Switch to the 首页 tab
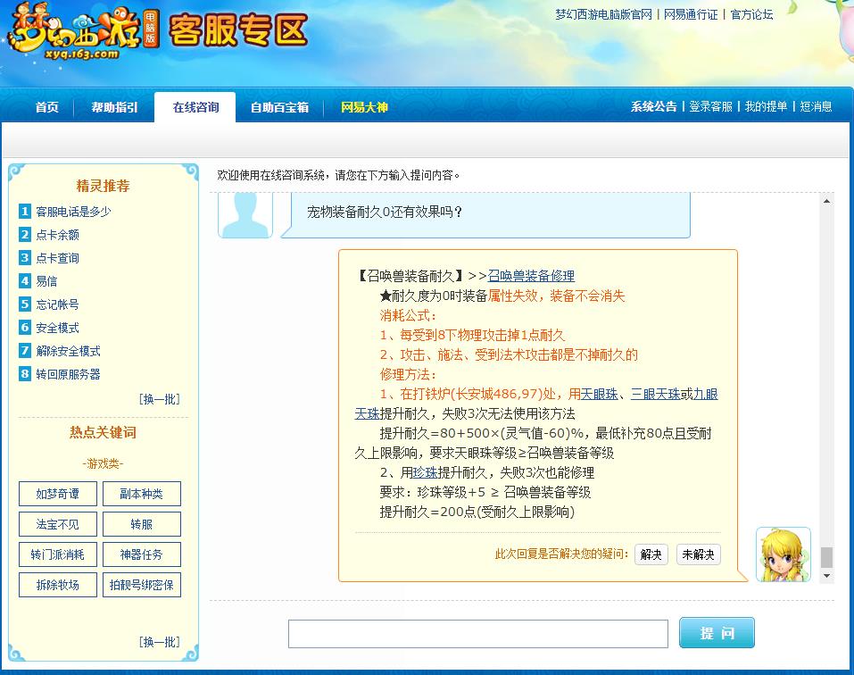This screenshot has width=854, height=675. pyautogui.click(x=46, y=105)
